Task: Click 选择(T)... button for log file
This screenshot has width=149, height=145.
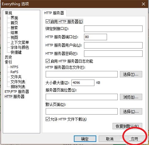Action: [x=131, y=74]
